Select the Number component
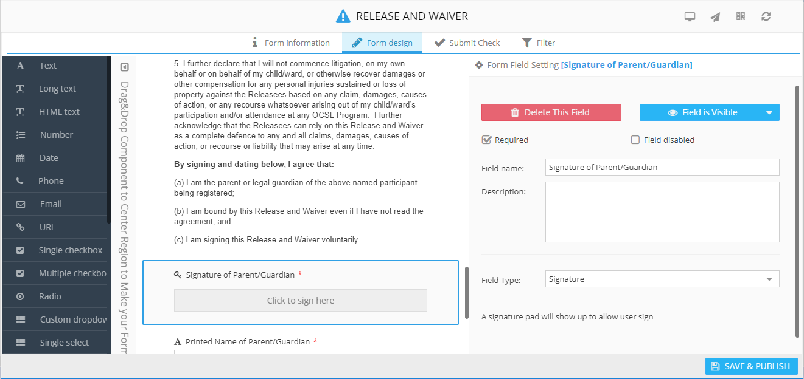Image resolution: width=804 pixels, height=379 pixels. click(56, 135)
